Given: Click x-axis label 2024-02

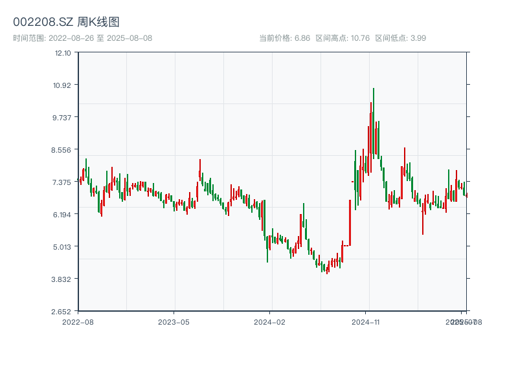Looking at the screenshot, I should [x=269, y=322].
